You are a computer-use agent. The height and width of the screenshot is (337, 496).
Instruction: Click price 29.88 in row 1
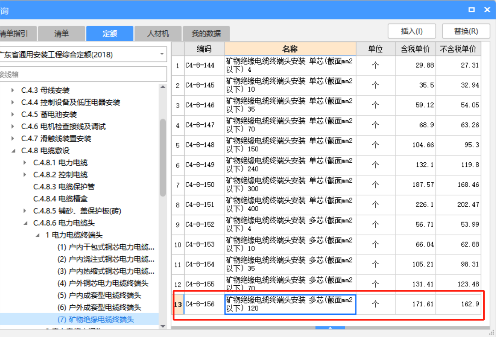point(415,65)
